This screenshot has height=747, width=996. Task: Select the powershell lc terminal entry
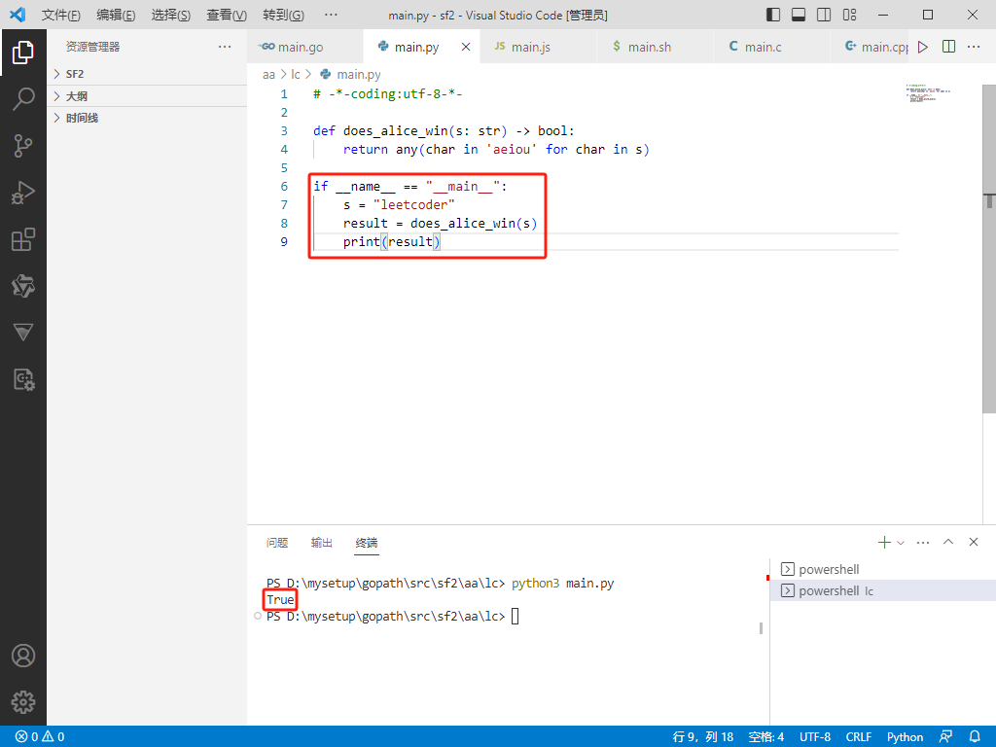883,590
